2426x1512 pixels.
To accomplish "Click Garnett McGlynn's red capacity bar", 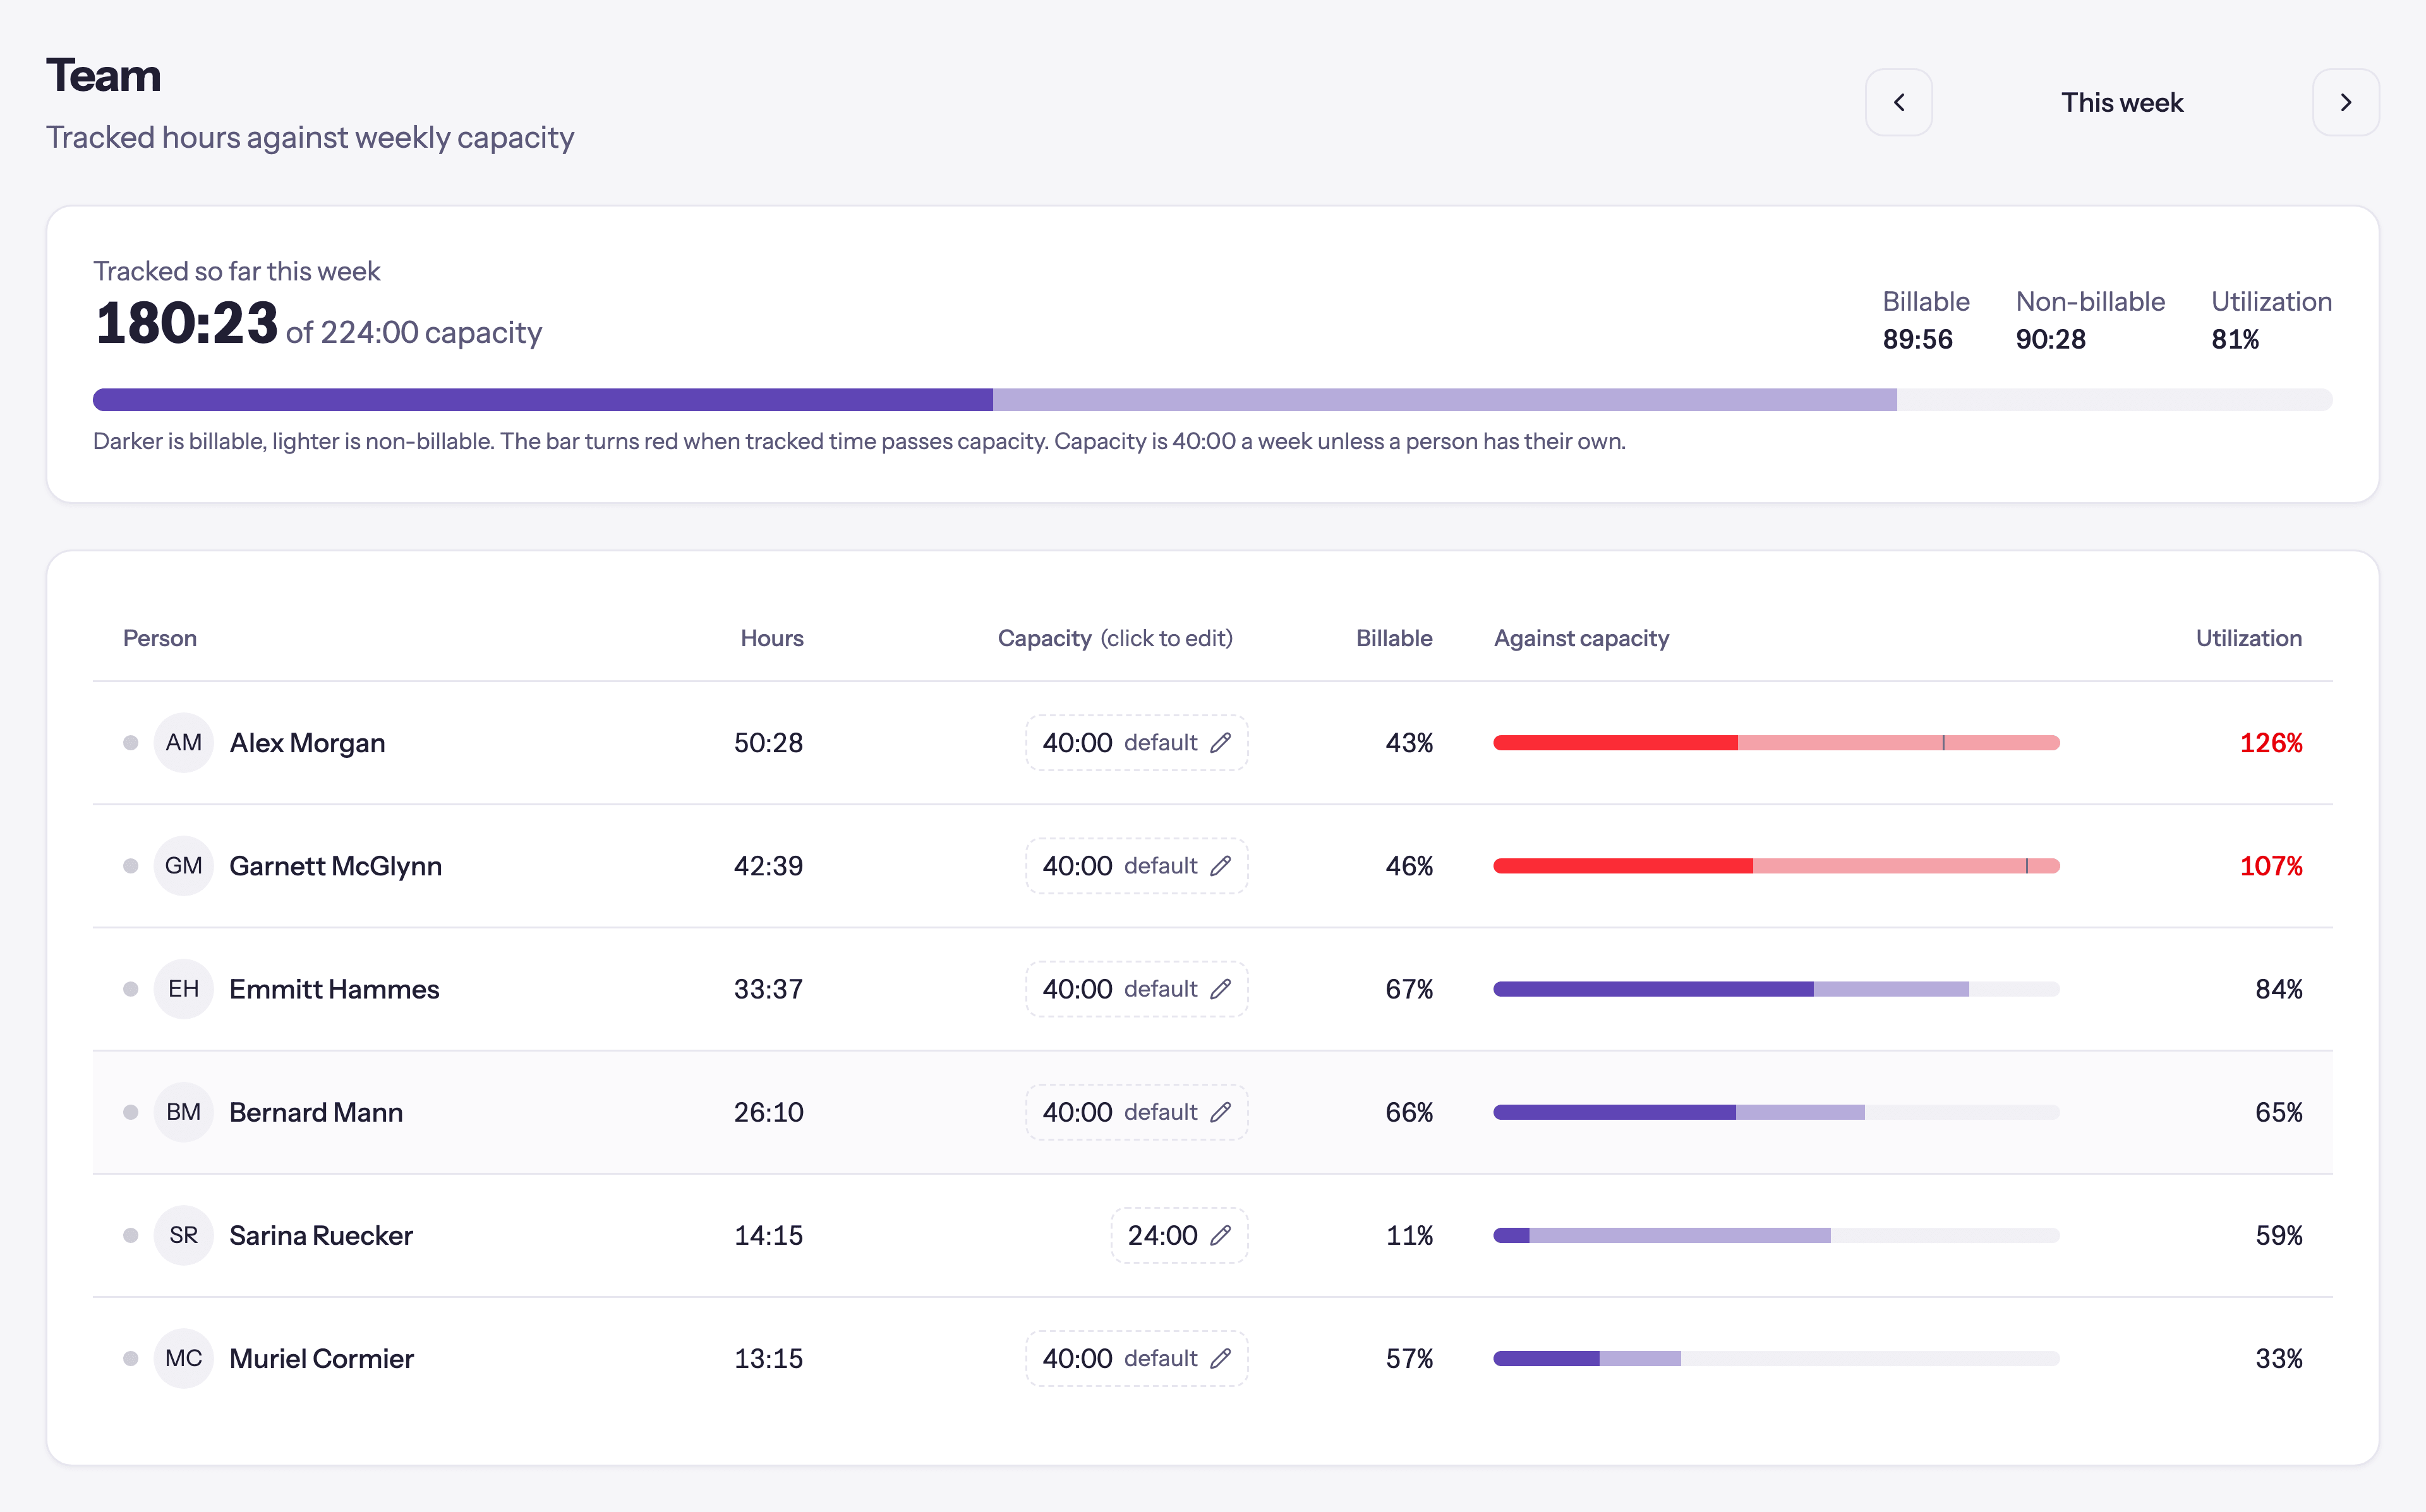I will click(x=1776, y=865).
